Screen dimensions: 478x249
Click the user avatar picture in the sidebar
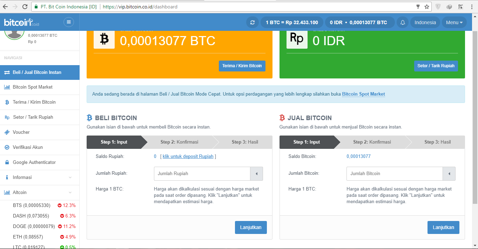14,35
